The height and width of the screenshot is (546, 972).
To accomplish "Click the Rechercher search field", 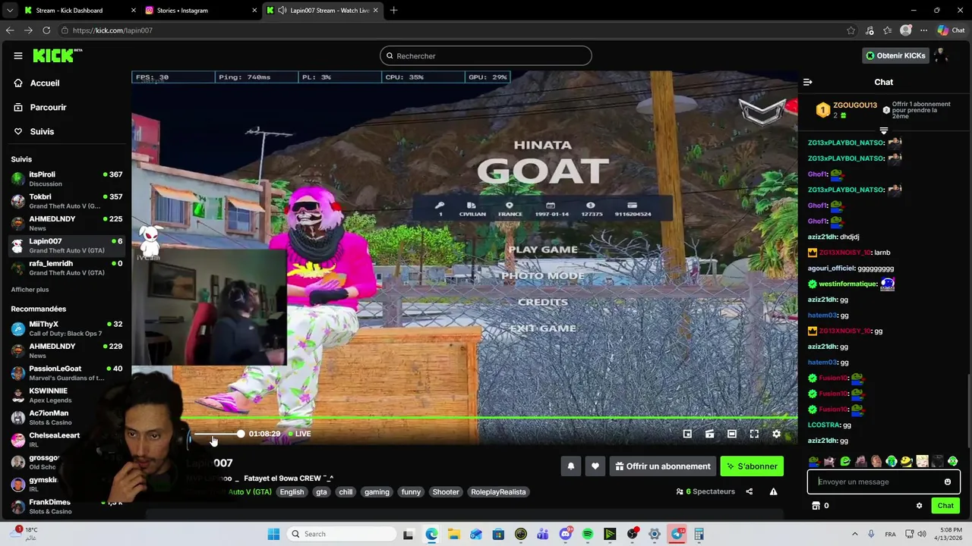I will tap(486, 55).
